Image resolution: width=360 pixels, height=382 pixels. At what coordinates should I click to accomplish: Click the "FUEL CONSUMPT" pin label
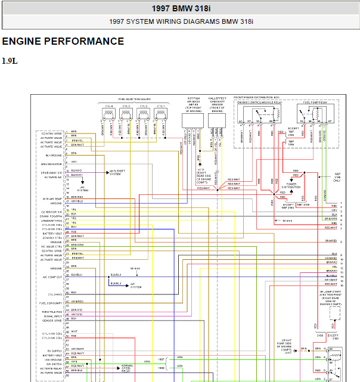coord(51,303)
